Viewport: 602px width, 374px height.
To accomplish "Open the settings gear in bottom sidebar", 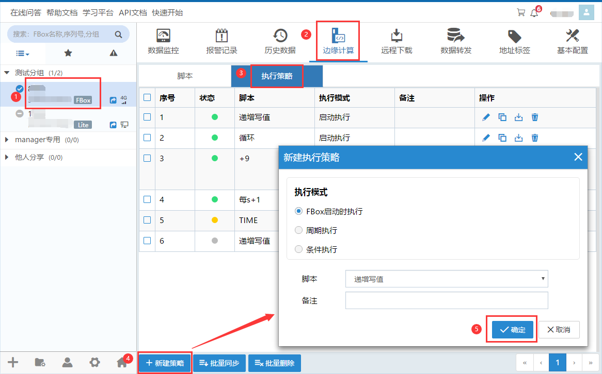I will (94, 362).
